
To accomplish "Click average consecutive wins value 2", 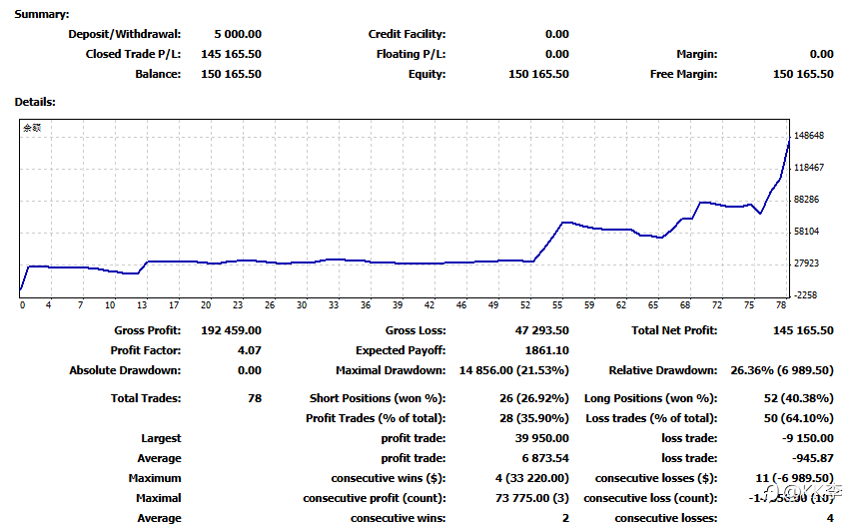I will click(x=565, y=518).
